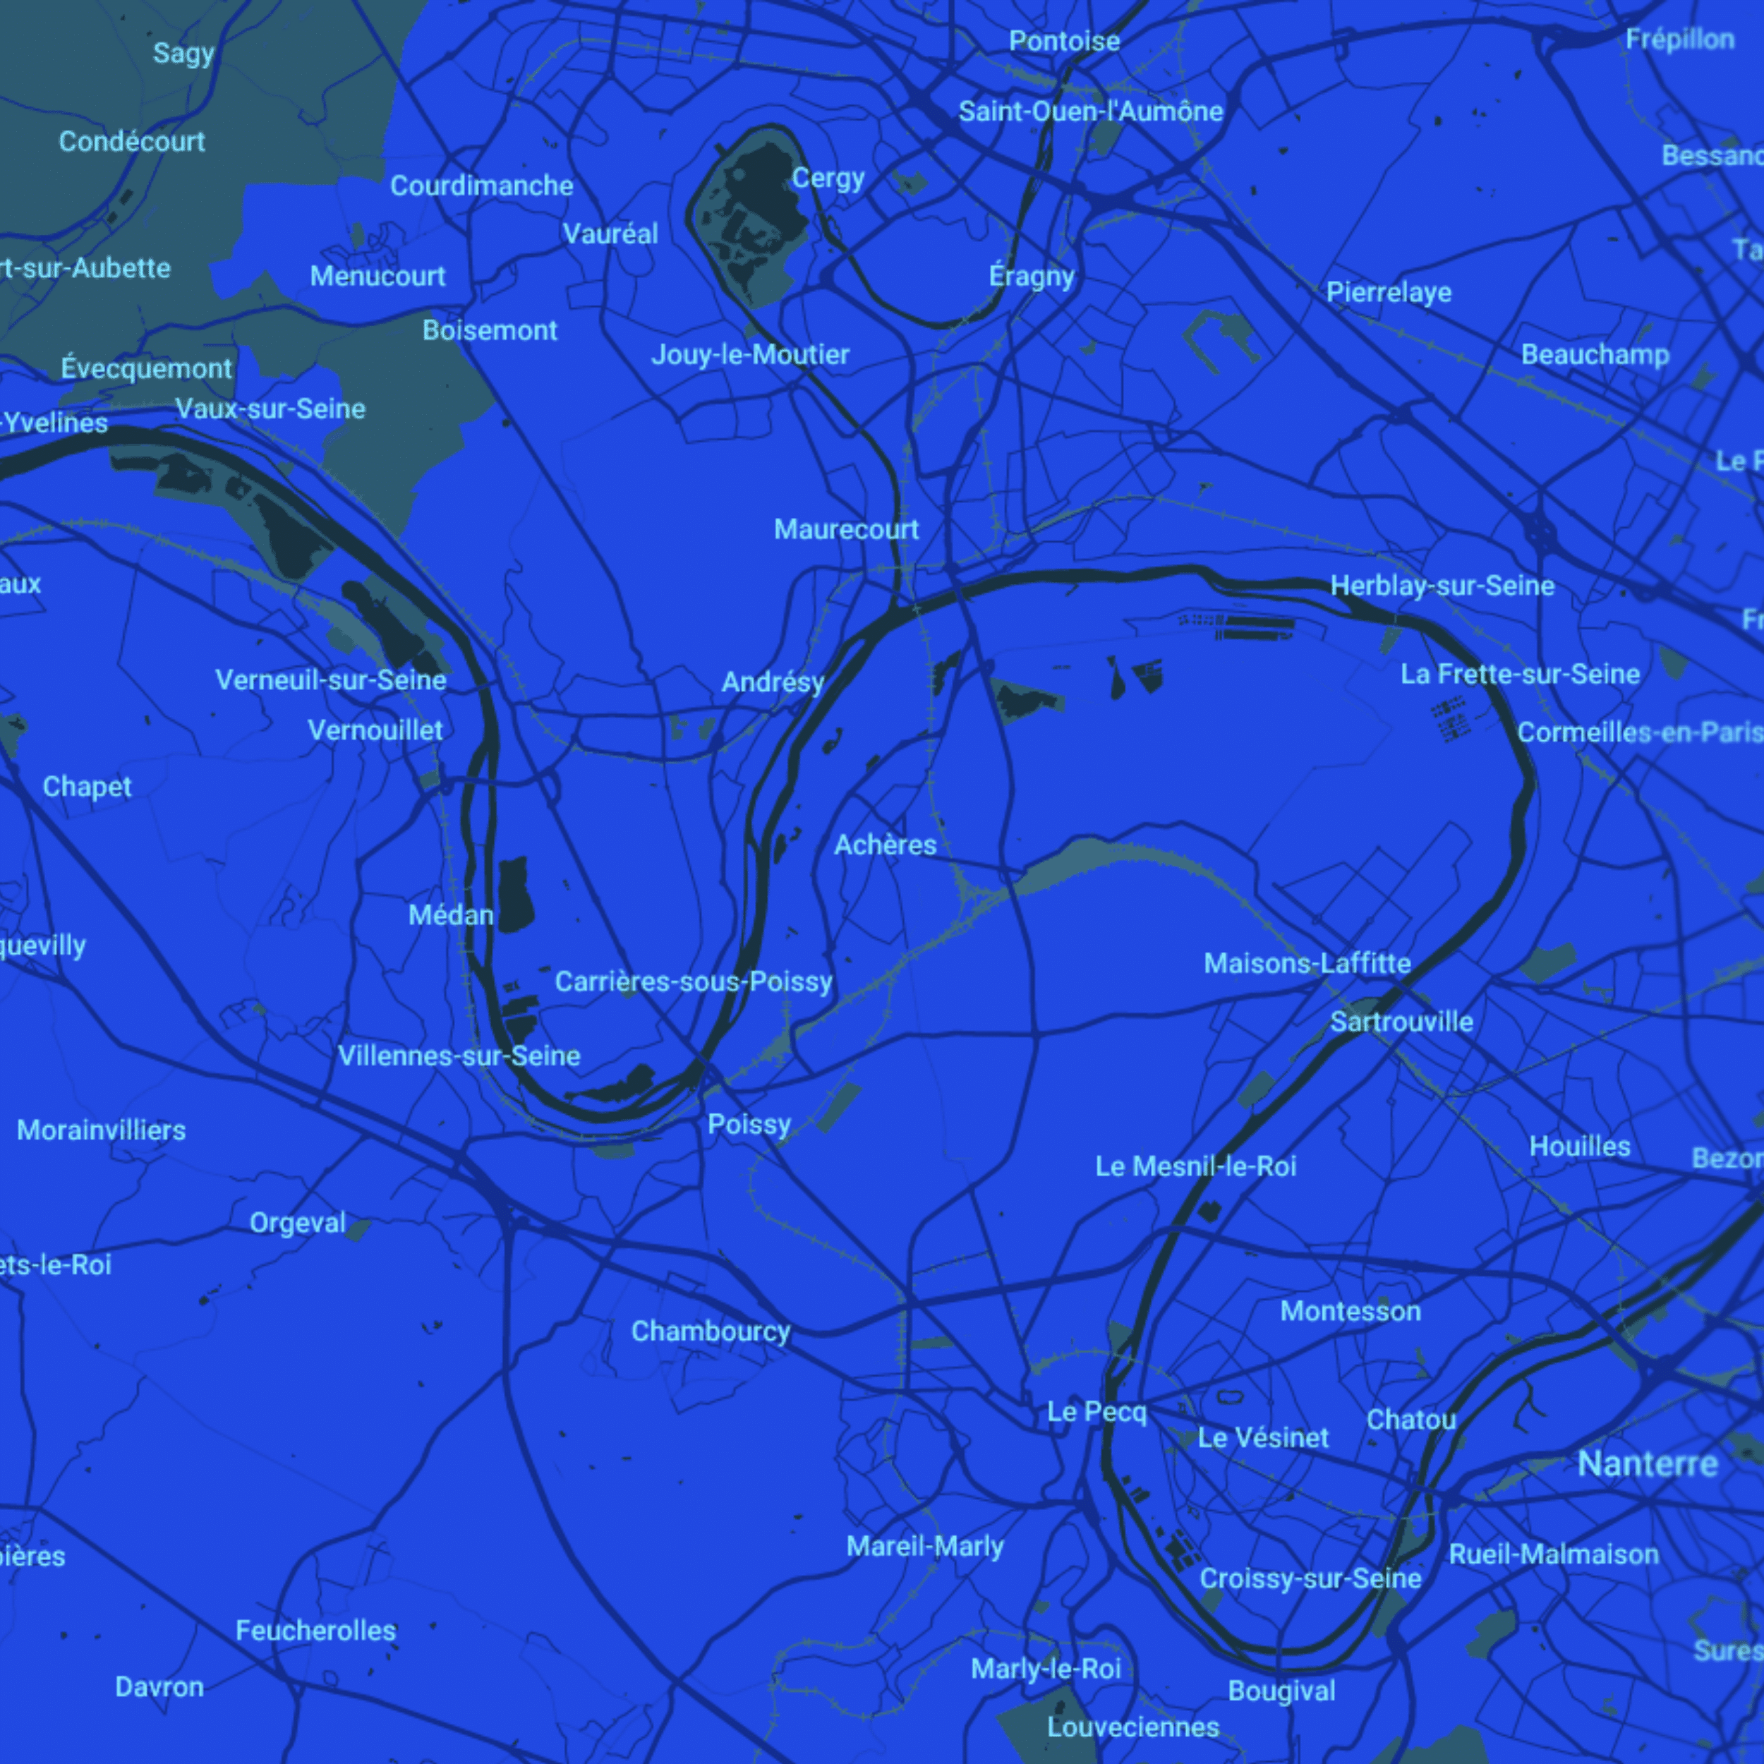Click the Beauchamp town name
The height and width of the screenshot is (1764, 1764).
click(1594, 355)
